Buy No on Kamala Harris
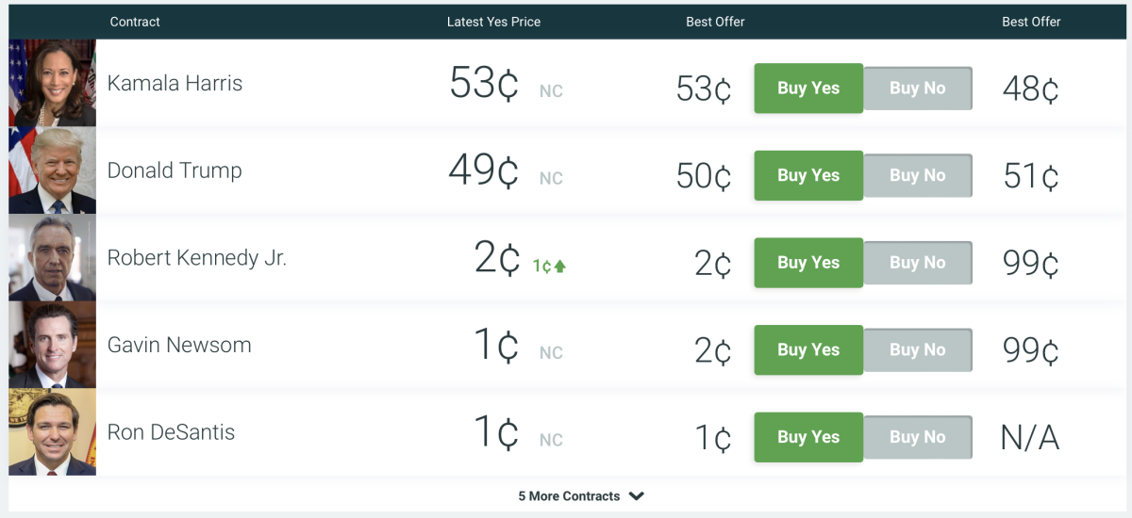 917,89
